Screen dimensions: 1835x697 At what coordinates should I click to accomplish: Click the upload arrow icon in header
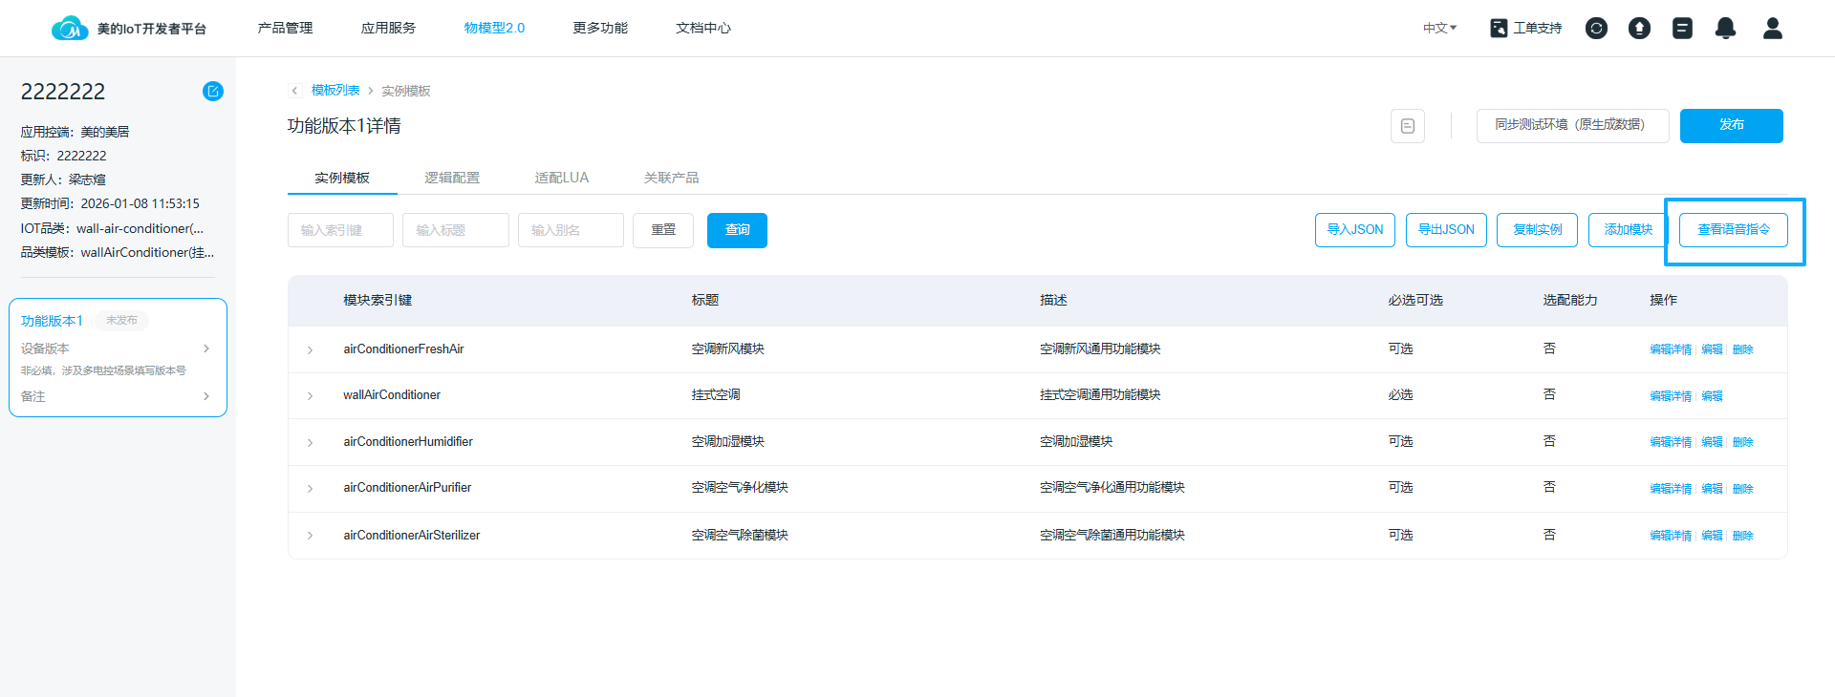1639,29
